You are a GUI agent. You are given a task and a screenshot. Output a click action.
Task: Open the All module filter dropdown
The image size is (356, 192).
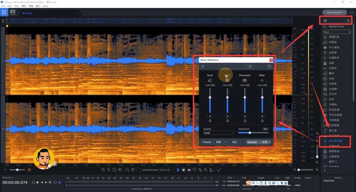(334, 21)
